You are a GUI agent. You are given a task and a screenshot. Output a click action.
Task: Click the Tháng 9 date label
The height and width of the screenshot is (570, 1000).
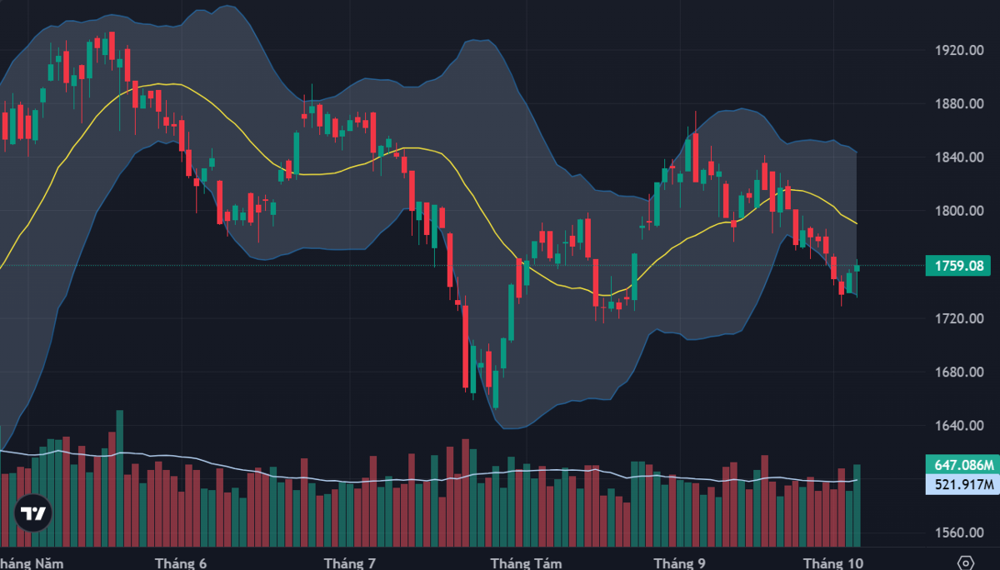(x=680, y=562)
